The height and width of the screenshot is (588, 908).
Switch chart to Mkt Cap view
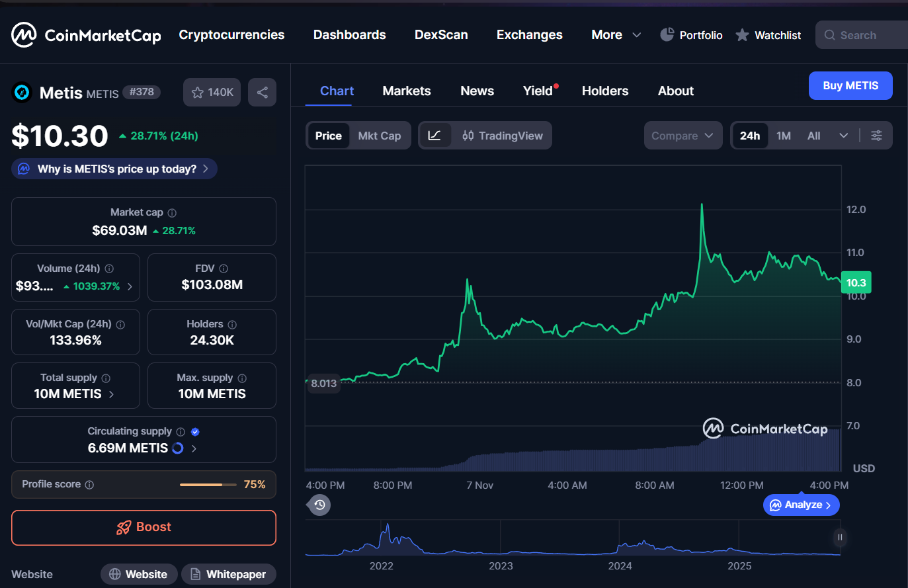[x=379, y=136]
